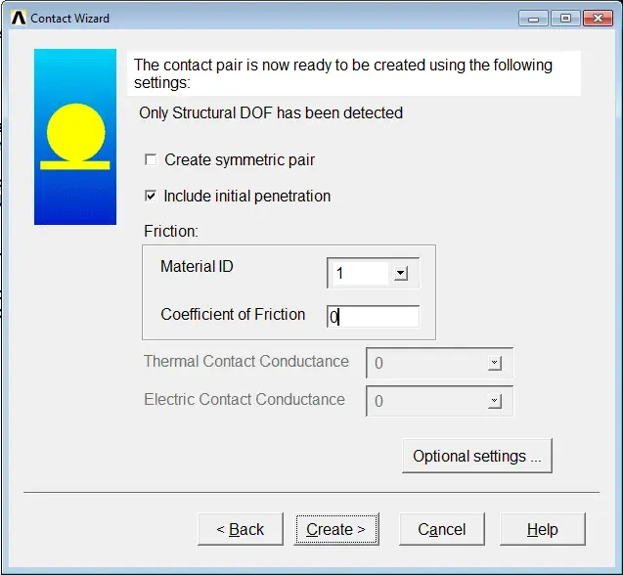623x575 pixels.
Task: Click the 'Friction:' group label
Action: (171, 231)
